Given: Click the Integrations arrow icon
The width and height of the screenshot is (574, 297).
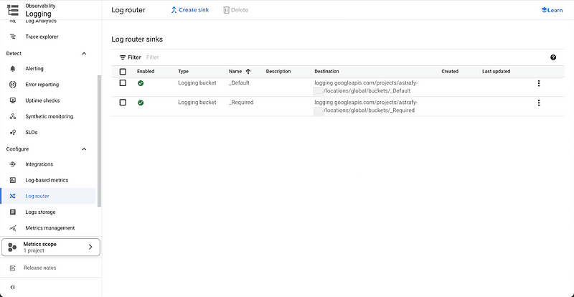Looking at the screenshot, I should point(13,164).
